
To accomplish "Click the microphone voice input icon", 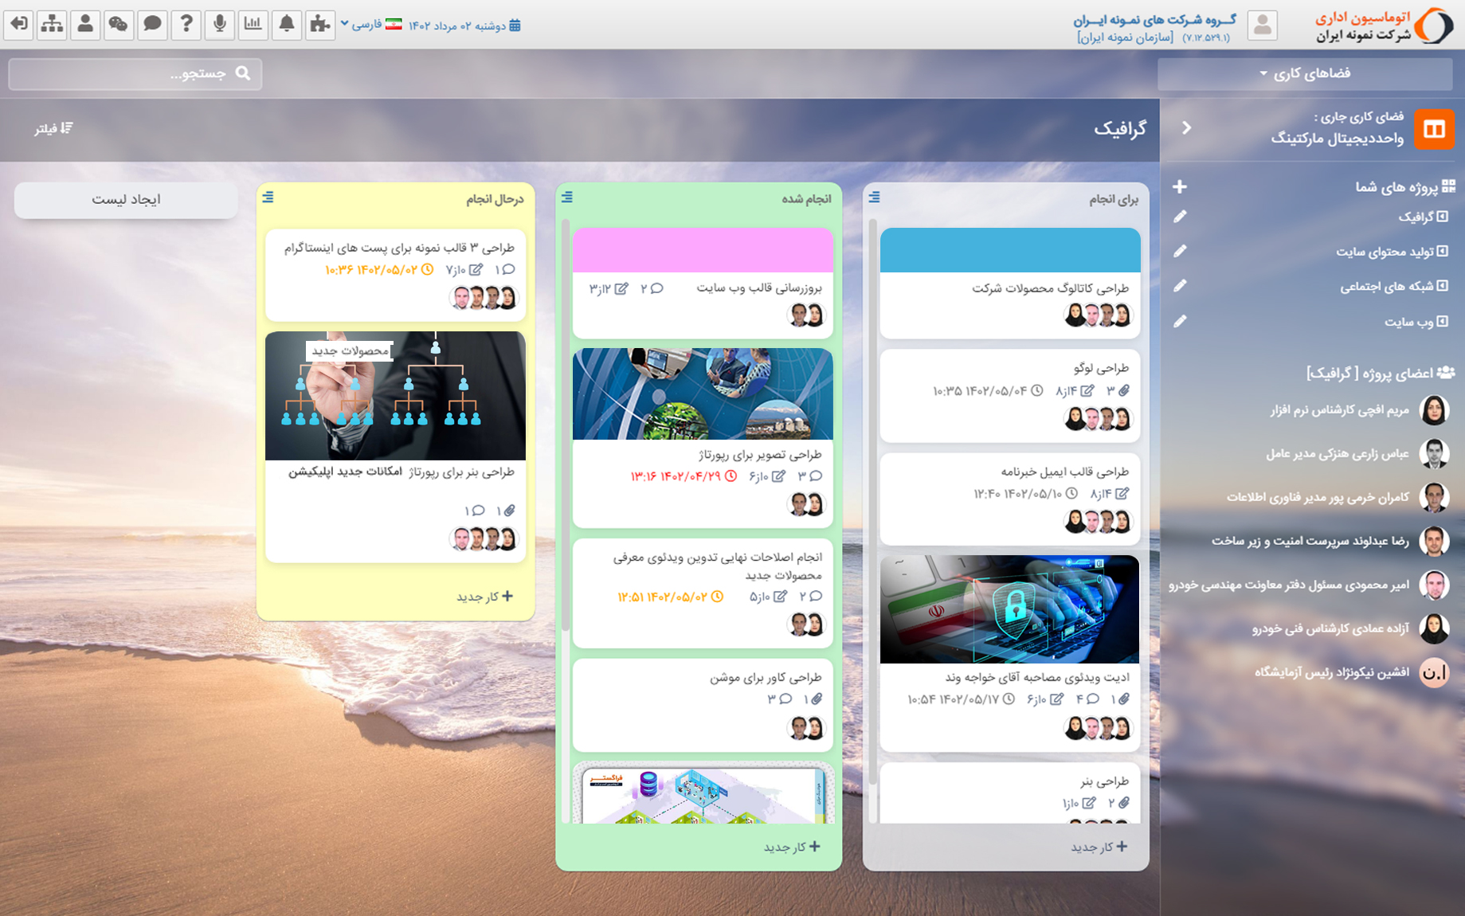I will tap(219, 24).
